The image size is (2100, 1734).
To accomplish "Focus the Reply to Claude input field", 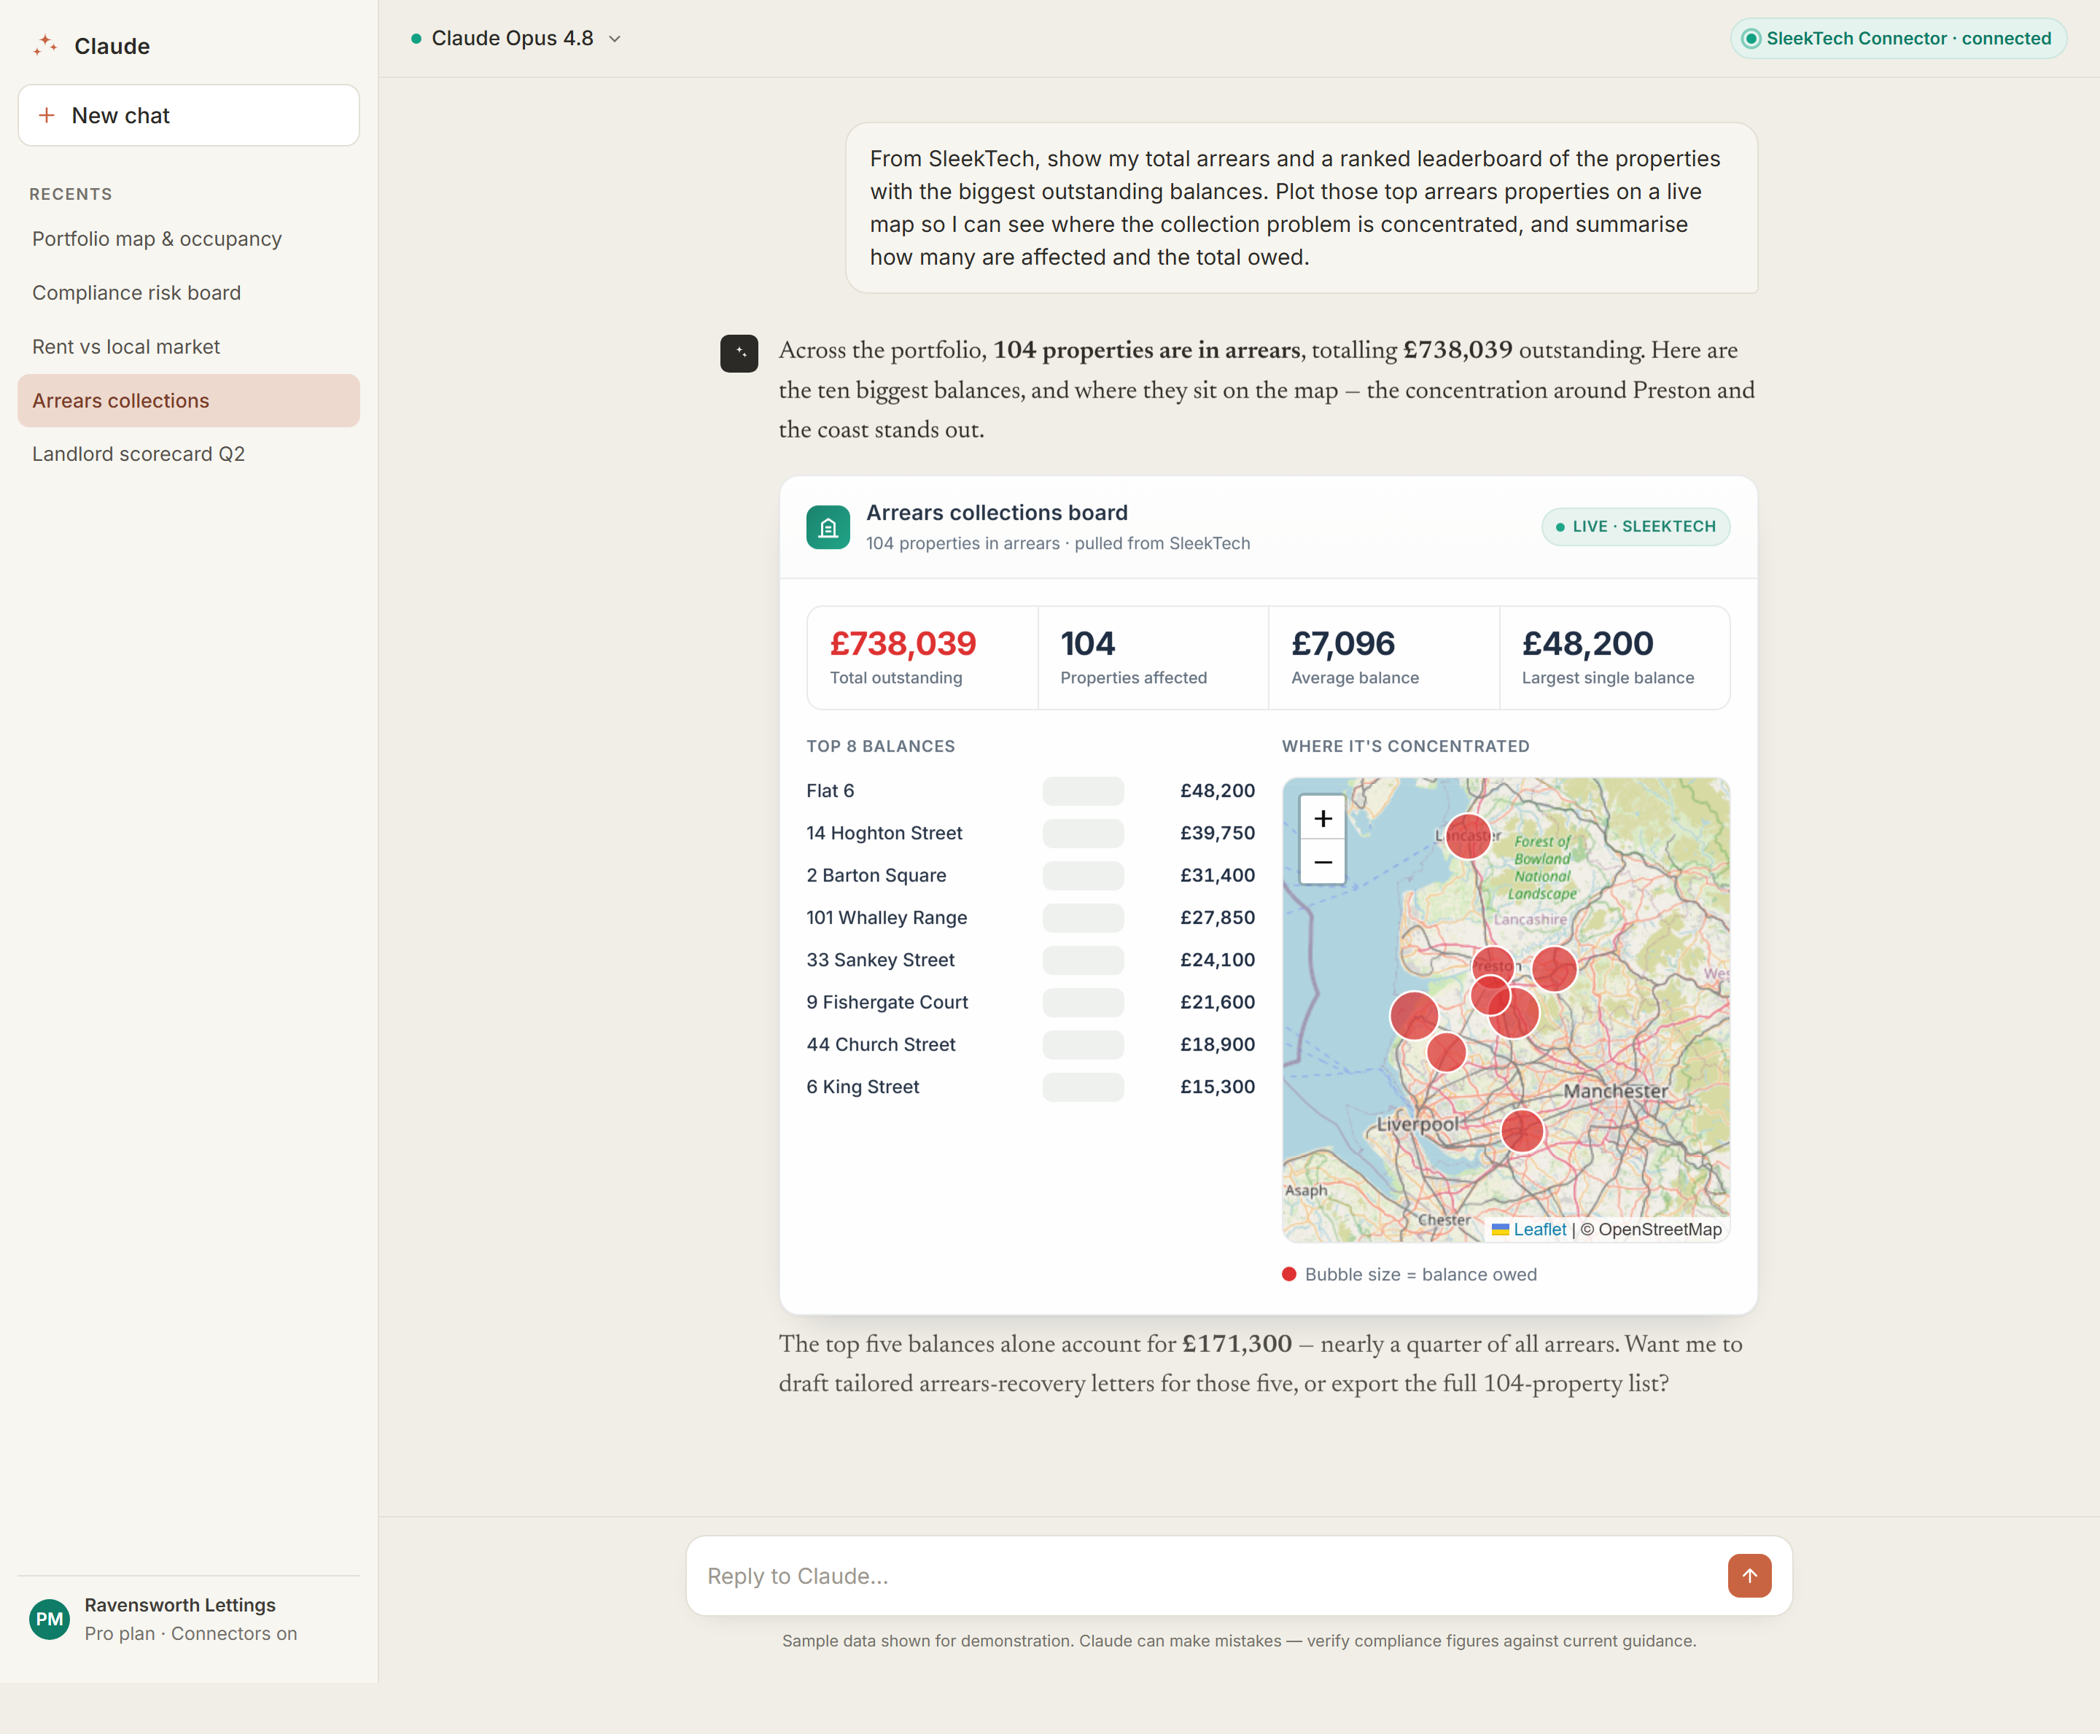I will 1208,1575.
